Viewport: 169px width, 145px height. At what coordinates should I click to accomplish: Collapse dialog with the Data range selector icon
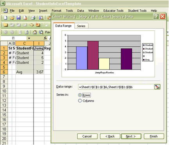coord(157,87)
